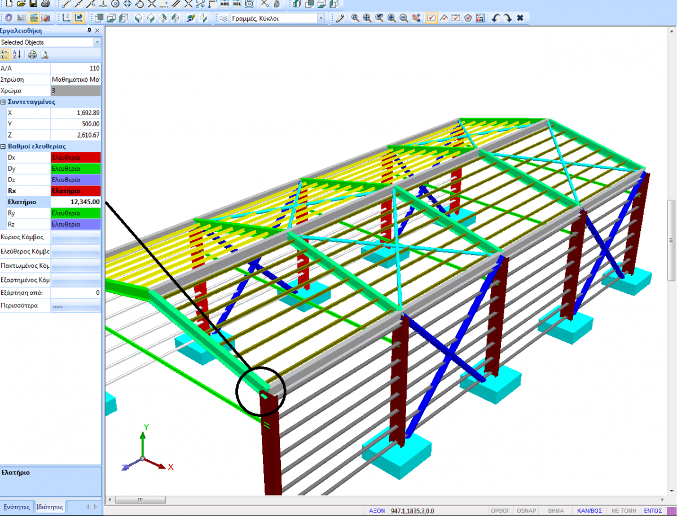Toggle ΚΑΝ/ΒΟΣ grid in status bar
Screen dimensions: 677x516
pyautogui.click(x=590, y=511)
